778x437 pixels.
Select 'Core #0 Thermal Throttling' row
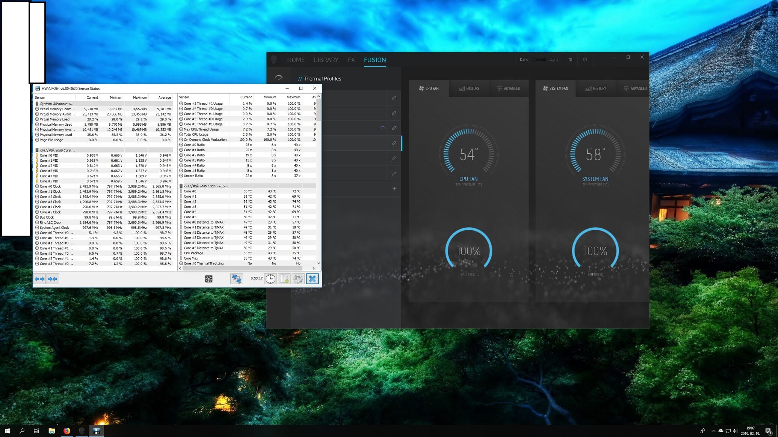pos(247,263)
